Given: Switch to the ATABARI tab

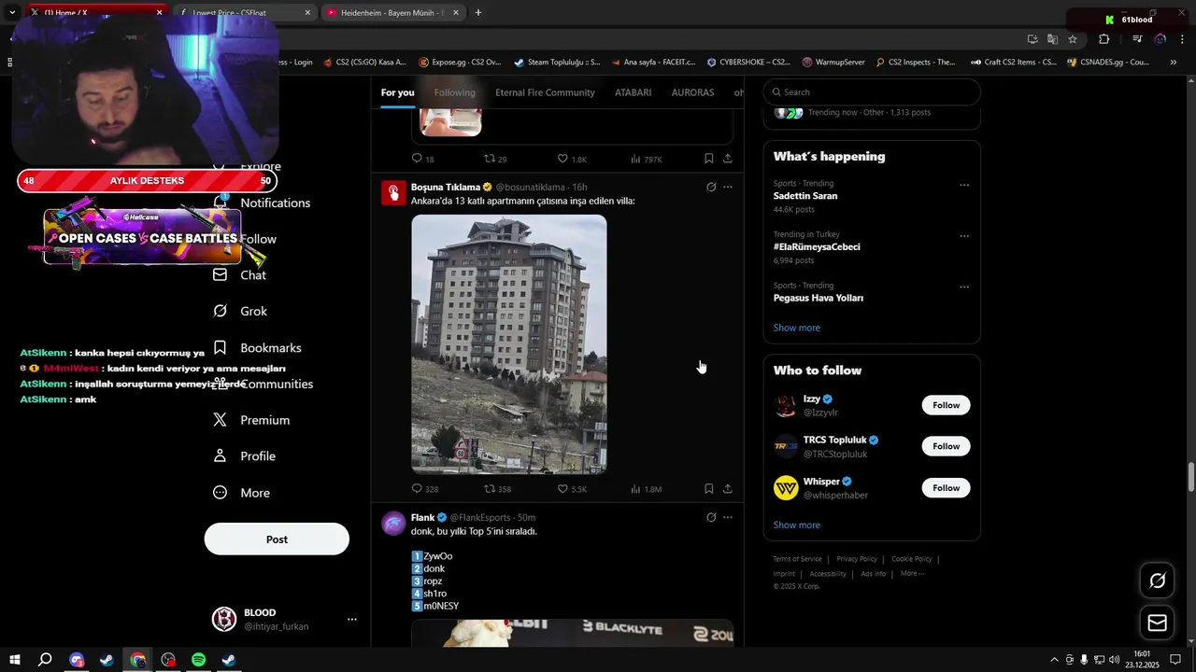Looking at the screenshot, I should [633, 92].
